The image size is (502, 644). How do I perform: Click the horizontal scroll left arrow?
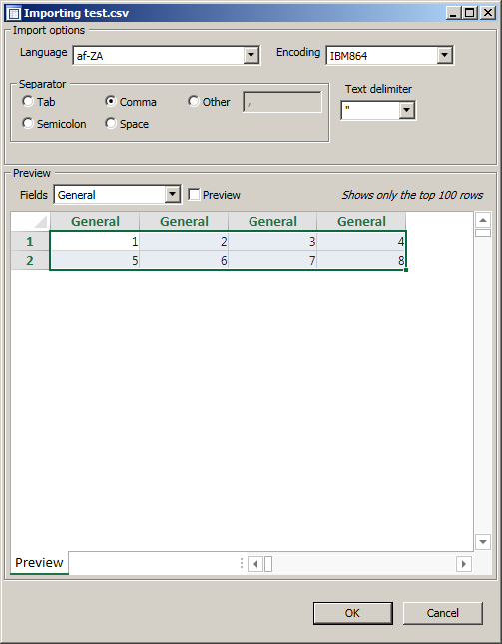(x=255, y=564)
